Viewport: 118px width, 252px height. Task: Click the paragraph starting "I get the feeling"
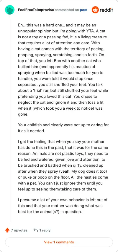click(63, 165)
